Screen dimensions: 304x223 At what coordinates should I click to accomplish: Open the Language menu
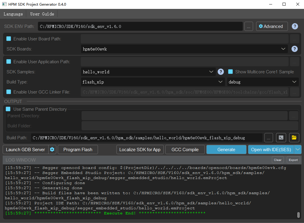click(x=13, y=14)
